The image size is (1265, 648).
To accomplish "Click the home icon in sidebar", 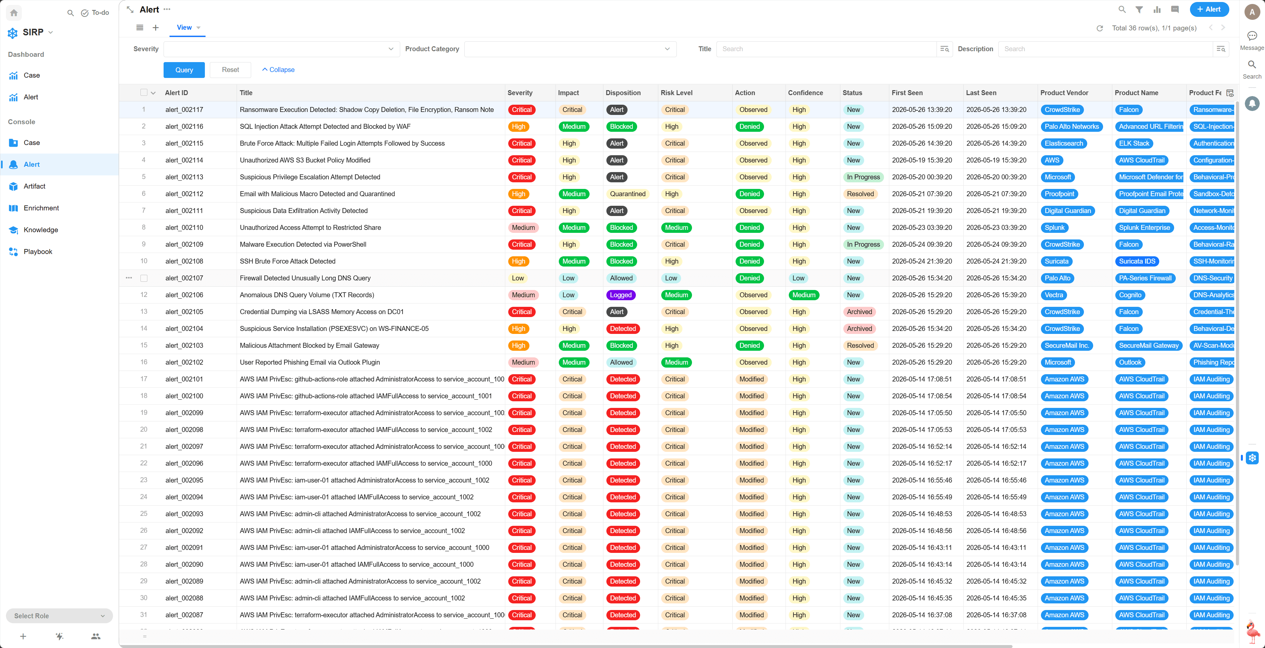I will [14, 13].
